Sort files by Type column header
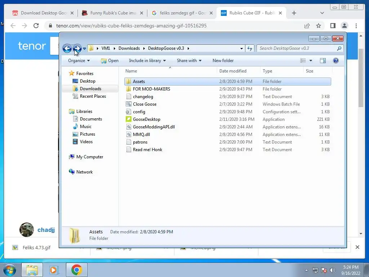 282,71
